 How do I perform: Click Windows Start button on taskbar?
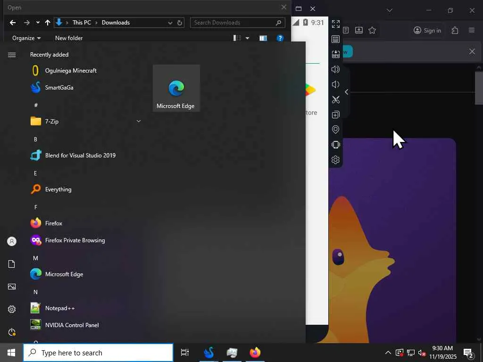coord(11,353)
